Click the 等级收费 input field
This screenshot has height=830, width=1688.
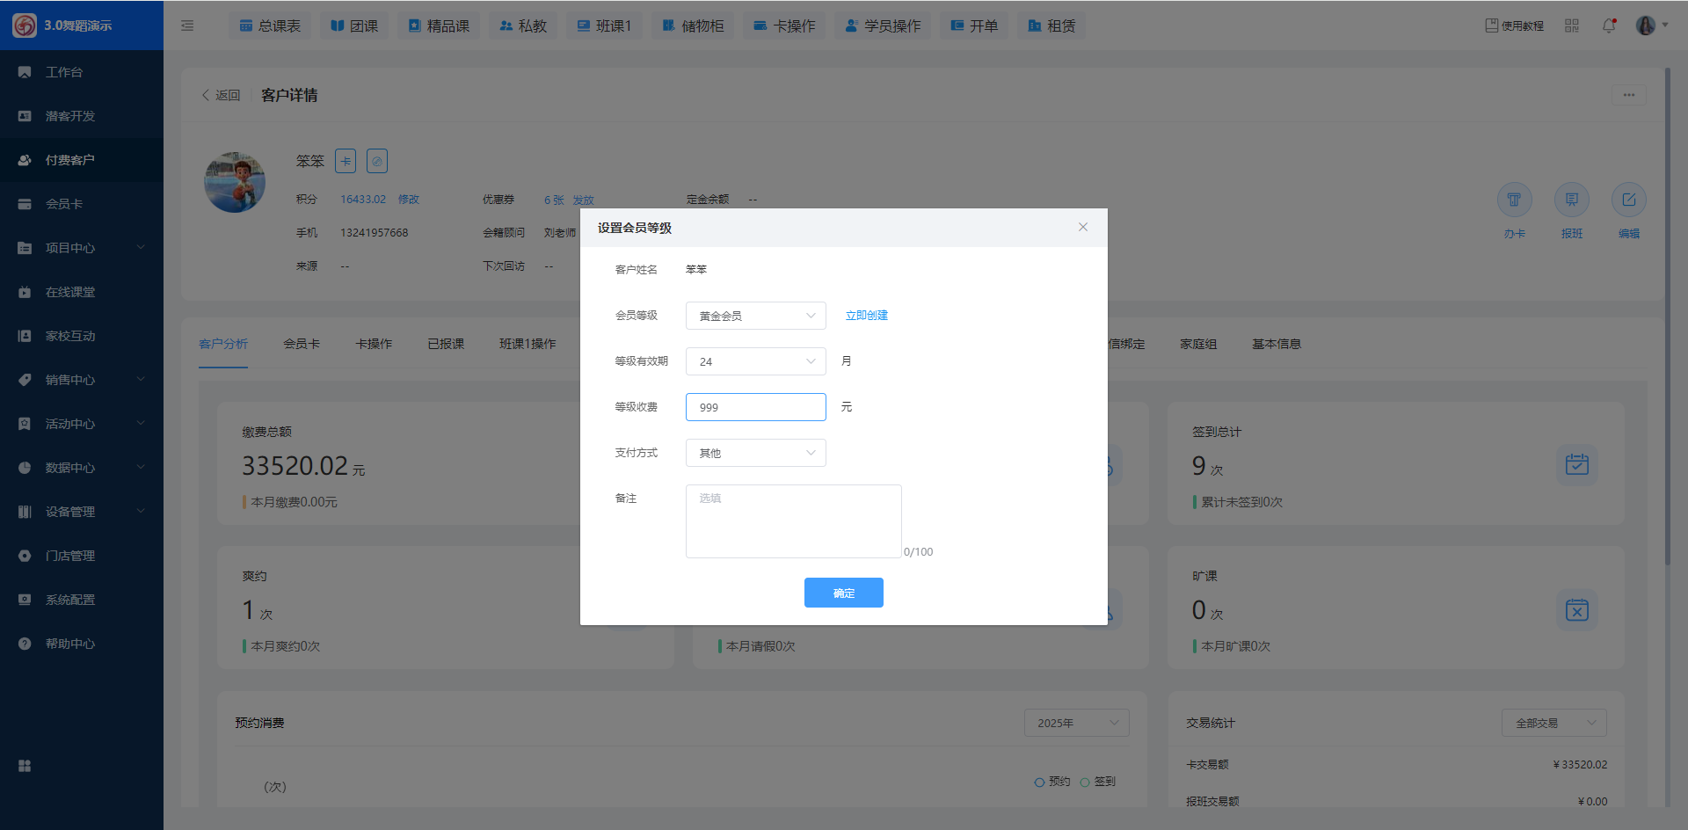pyautogui.click(x=755, y=407)
